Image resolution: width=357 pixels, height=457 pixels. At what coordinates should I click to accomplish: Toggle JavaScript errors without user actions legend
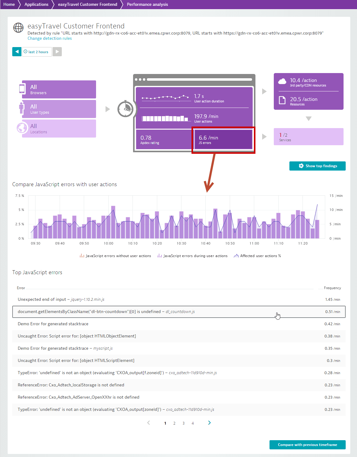(115, 256)
